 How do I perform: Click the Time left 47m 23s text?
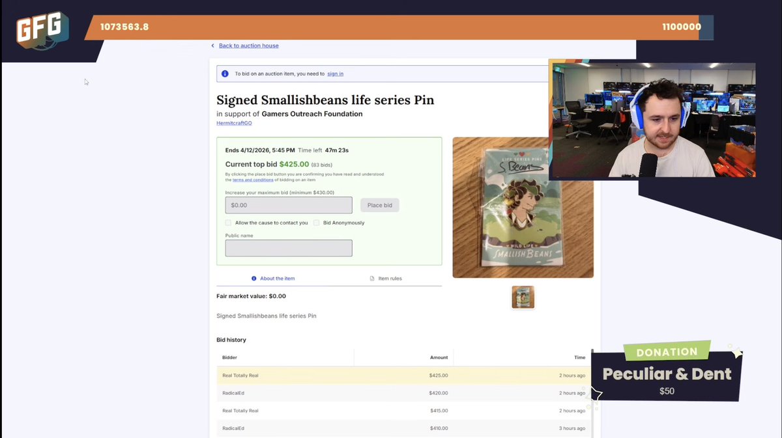pos(323,150)
